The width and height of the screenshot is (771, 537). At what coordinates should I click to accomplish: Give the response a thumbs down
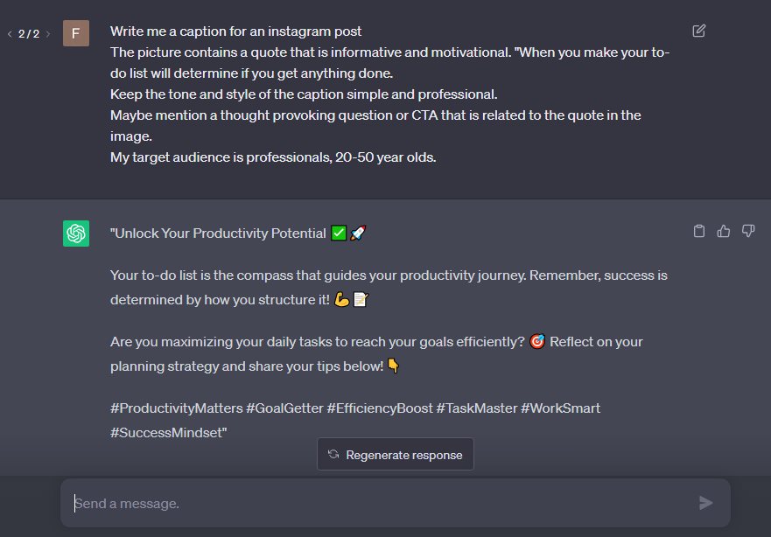[x=748, y=232]
